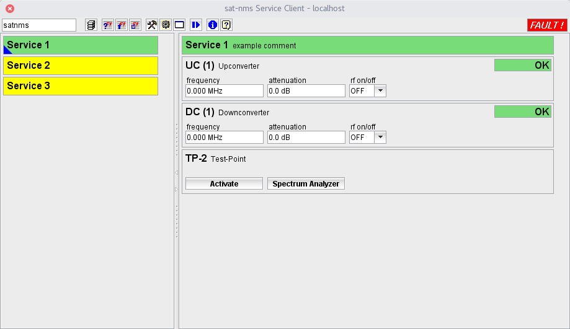
Task: Click the Downconverter attenuation field
Action: 306,138
